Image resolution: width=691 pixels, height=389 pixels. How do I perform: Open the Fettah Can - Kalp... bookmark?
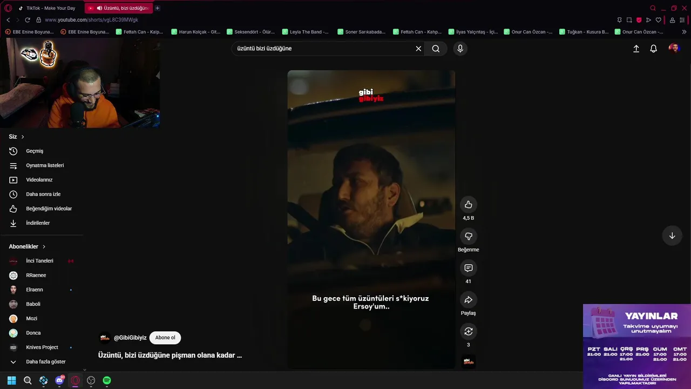[139, 32]
